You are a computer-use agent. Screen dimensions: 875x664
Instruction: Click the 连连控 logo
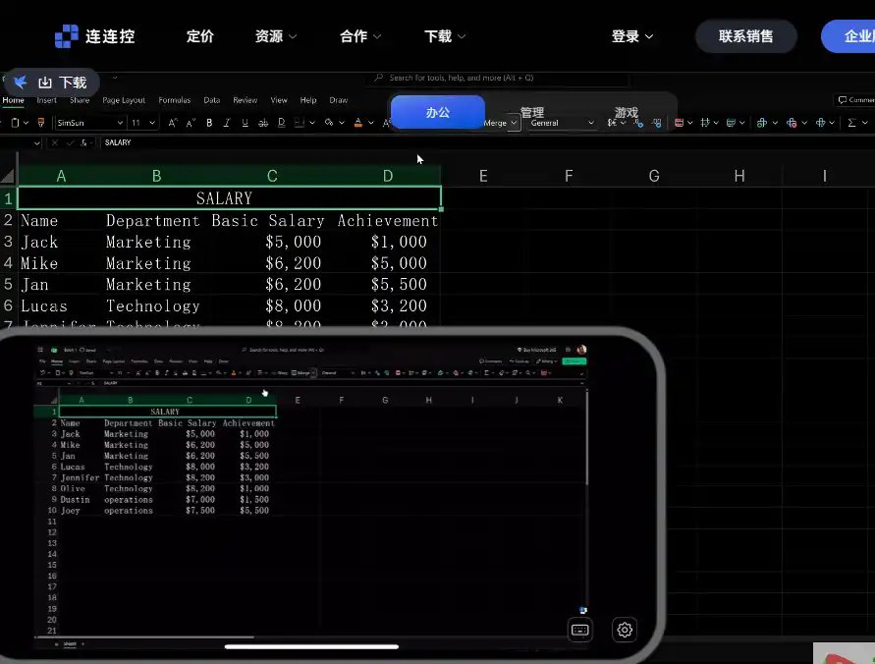[x=95, y=36]
